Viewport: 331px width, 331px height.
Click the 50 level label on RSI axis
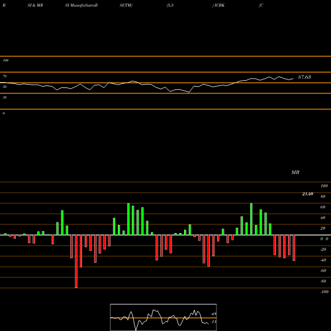click(5, 87)
